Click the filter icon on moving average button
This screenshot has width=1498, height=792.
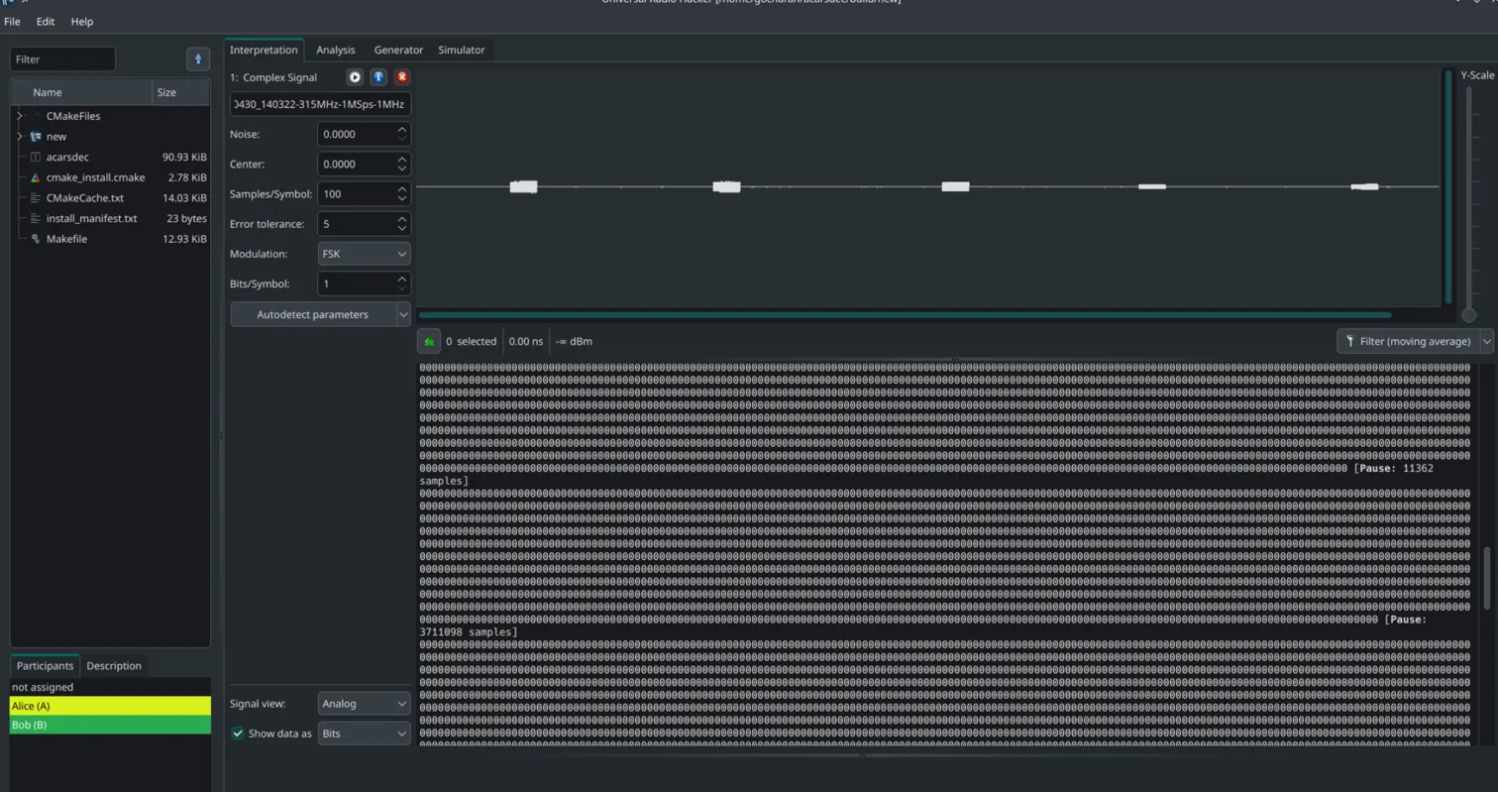pyautogui.click(x=1349, y=341)
